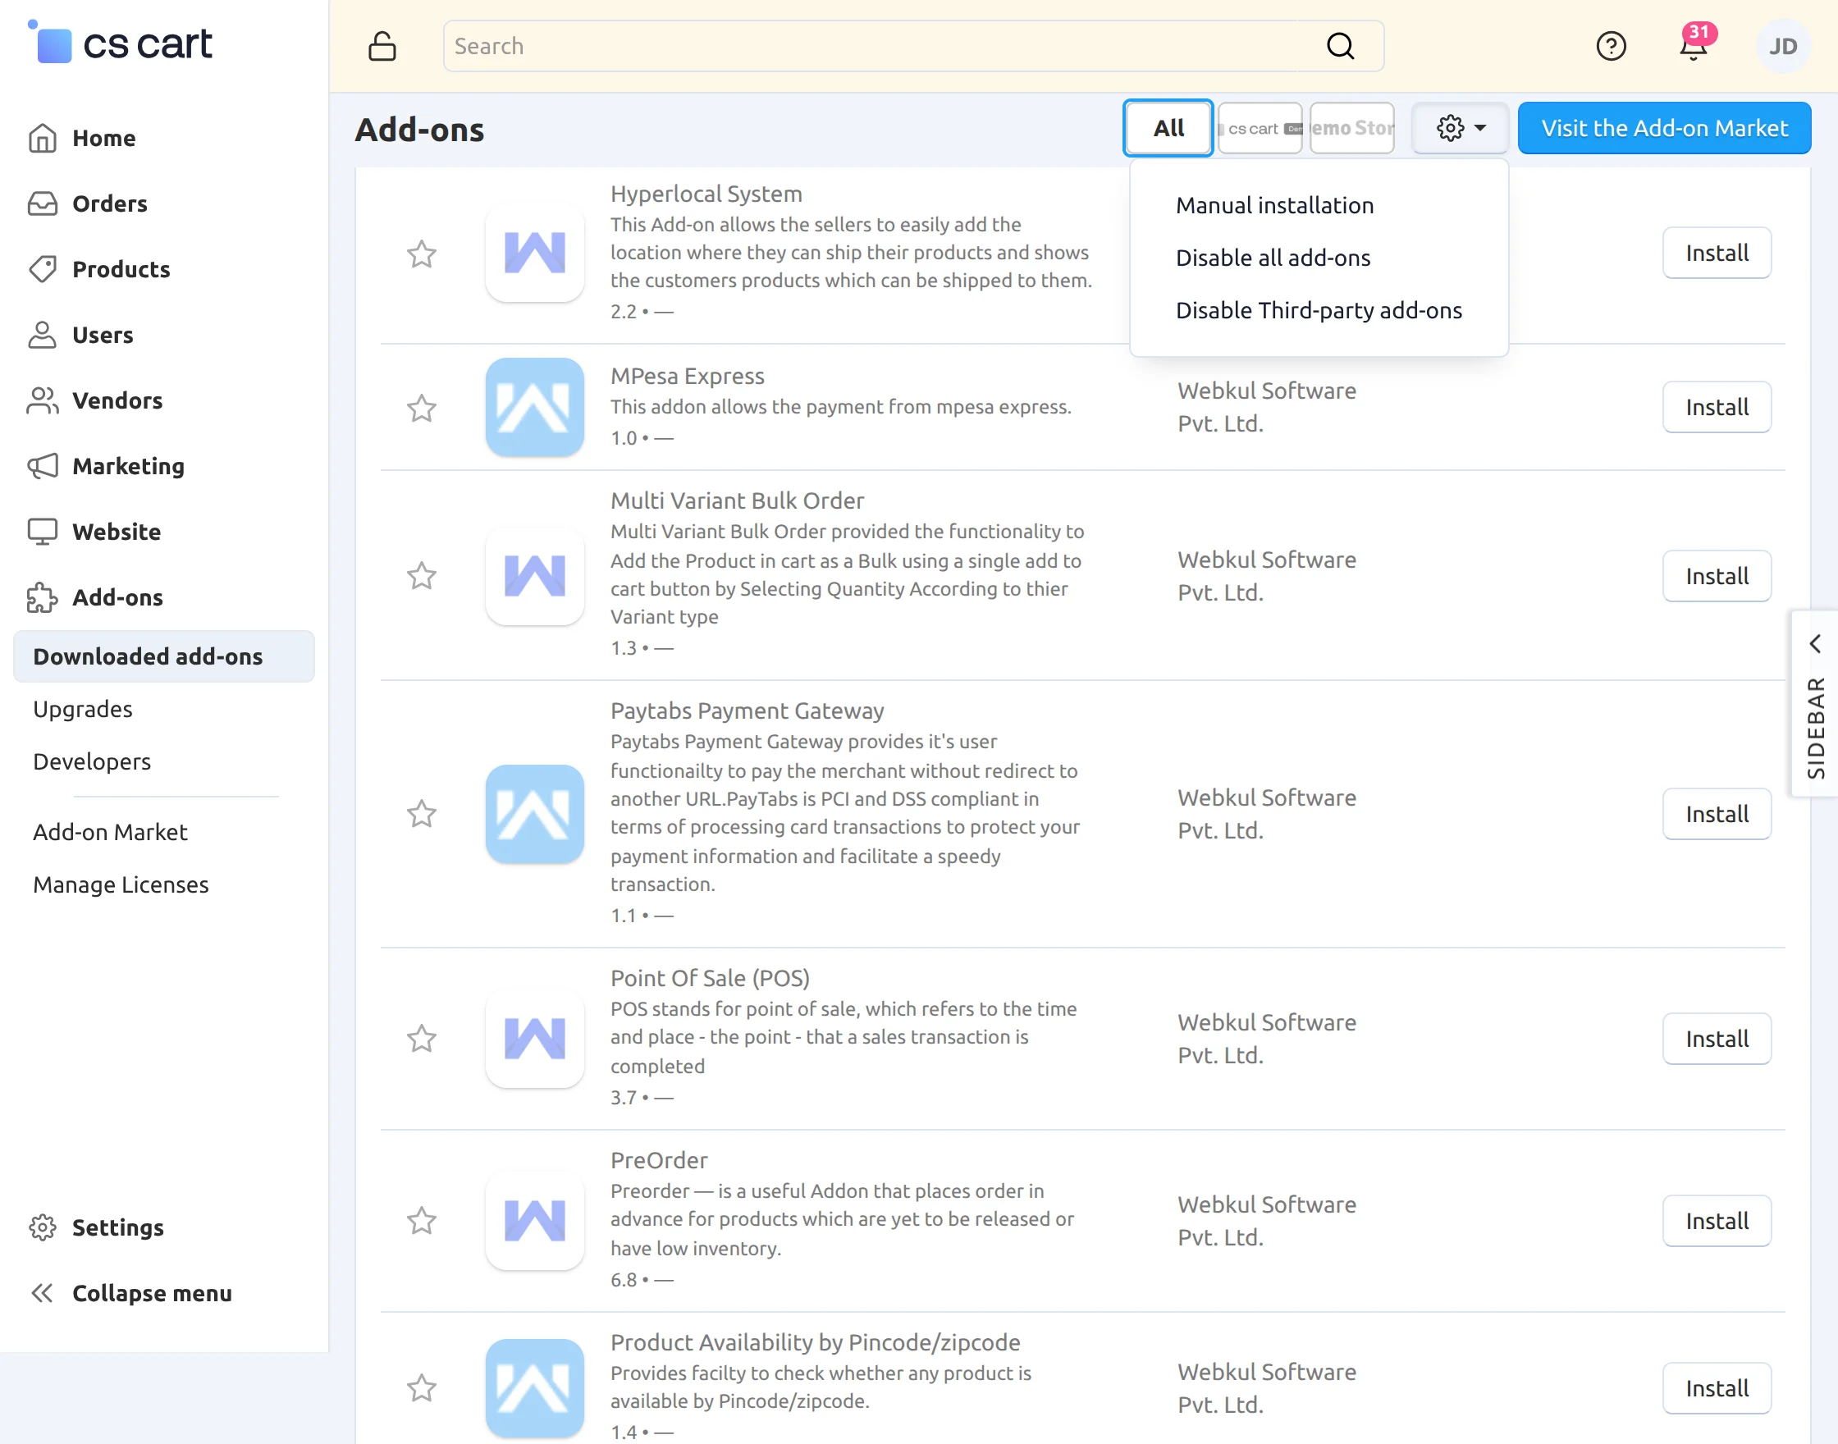Viewport: 1838px width, 1444px height.
Task: Click the cs cart logo
Action: 120,43
